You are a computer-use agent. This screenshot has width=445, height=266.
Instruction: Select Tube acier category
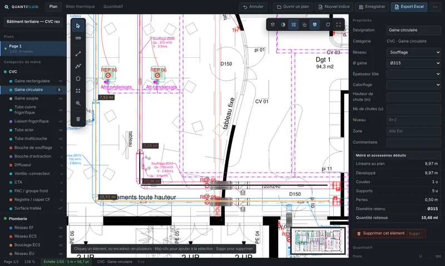click(33, 130)
